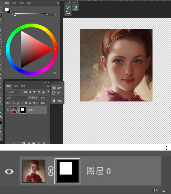Delete layer with the trash icon

43,143
